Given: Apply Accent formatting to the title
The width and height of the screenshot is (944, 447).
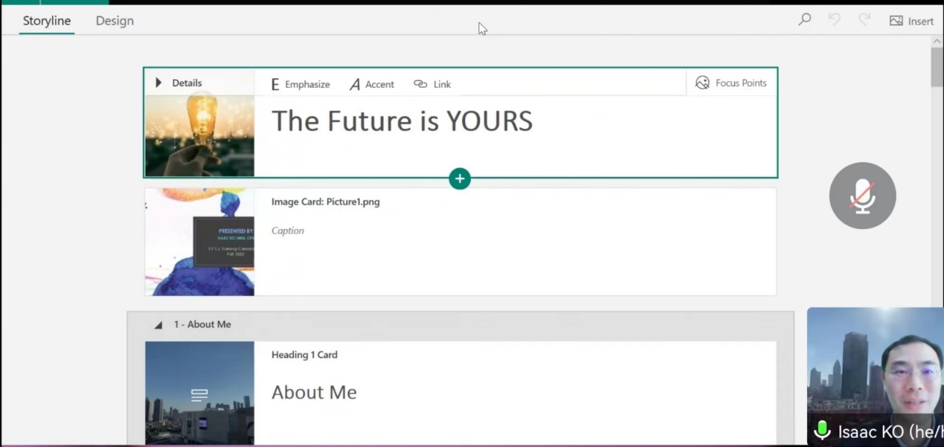Looking at the screenshot, I should 371,84.
